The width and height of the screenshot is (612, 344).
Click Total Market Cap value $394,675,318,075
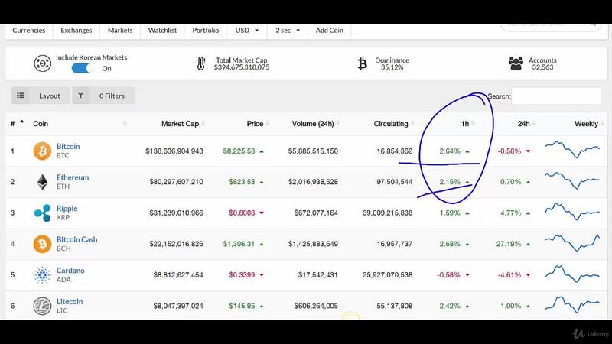[242, 67]
